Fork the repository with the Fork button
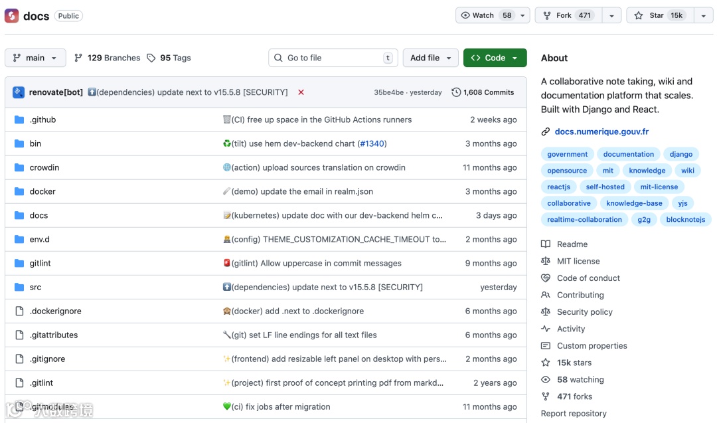This screenshot has height=423, width=717. pyautogui.click(x=568, y=15)
